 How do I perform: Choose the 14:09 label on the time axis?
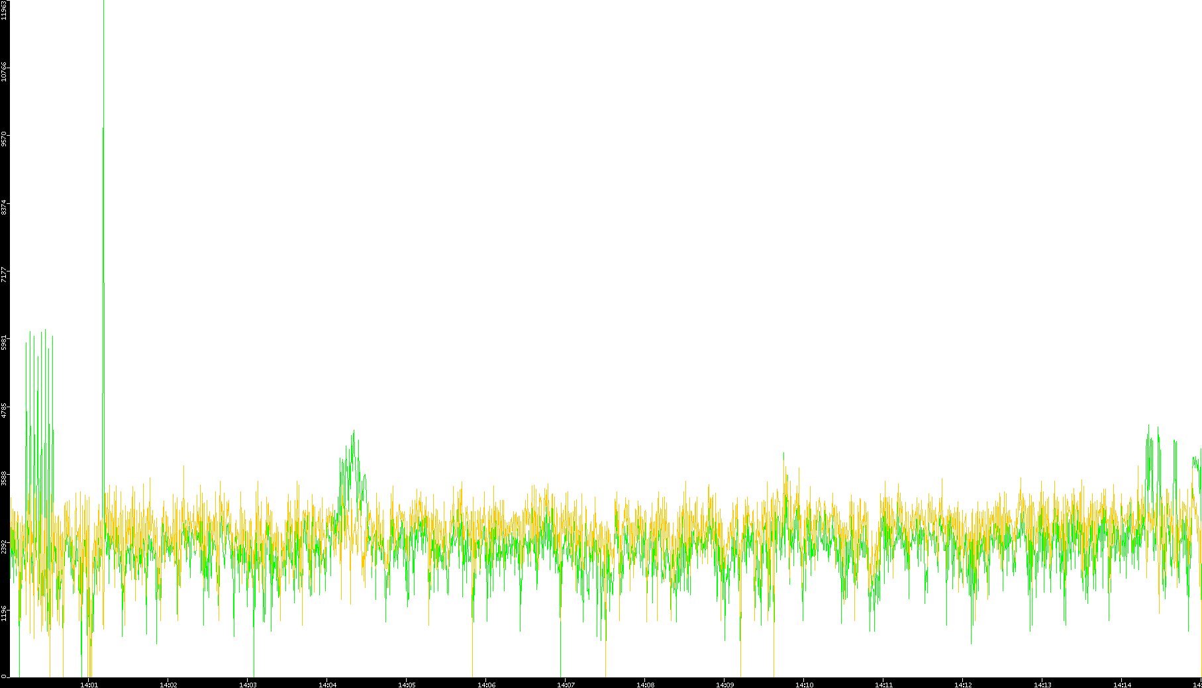tap(725, 685)
